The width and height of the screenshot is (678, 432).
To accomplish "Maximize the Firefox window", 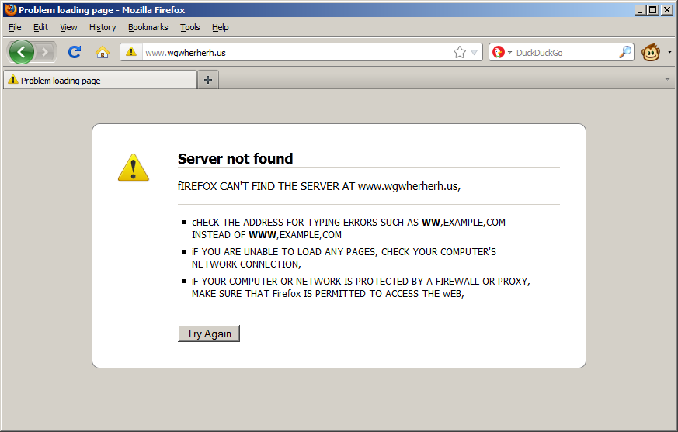I will pyautogui.click(x=653, y=9).
